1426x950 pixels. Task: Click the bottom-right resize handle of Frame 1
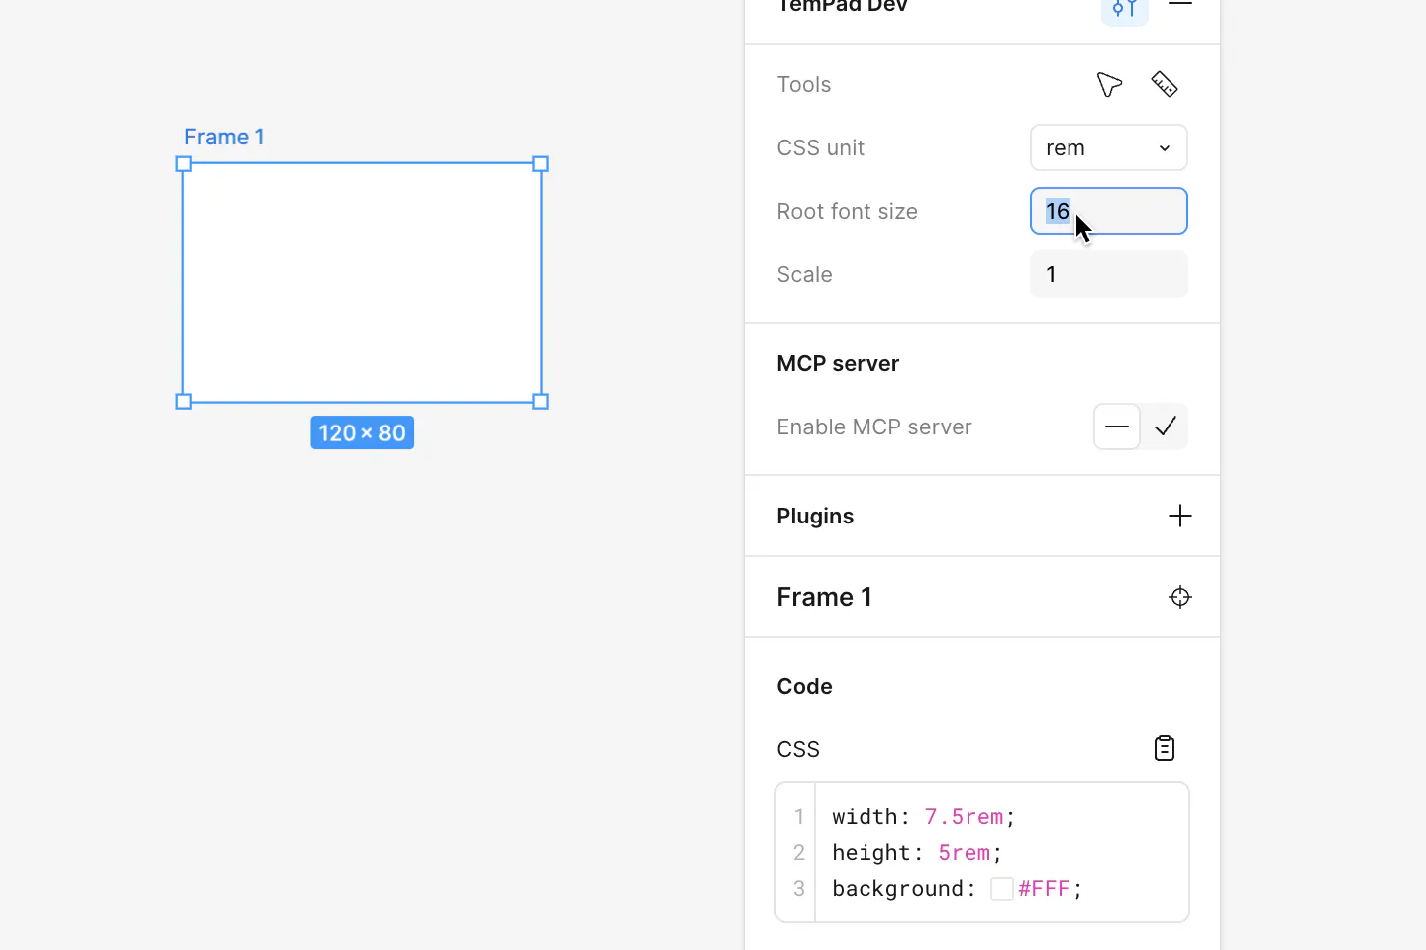tap(541, 402)
